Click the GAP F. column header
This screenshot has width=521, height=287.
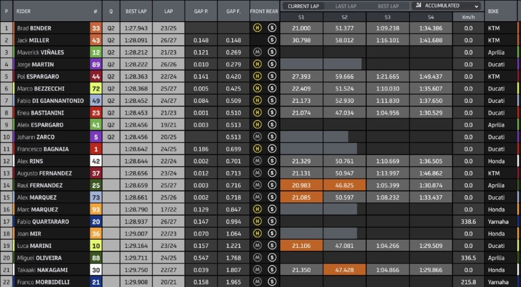point(233,11)
